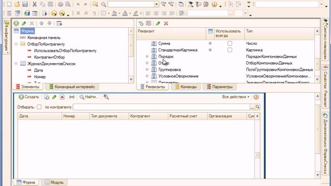Click the по контрагенту input field
This screenshot has height=186, width=331.
pyautogui.click(x=161, y=107)
